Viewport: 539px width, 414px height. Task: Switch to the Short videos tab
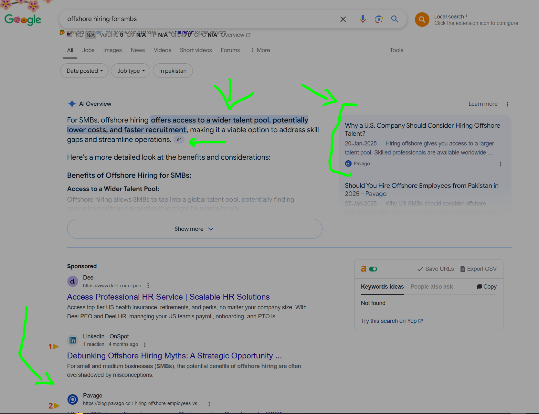click(196, 50)
